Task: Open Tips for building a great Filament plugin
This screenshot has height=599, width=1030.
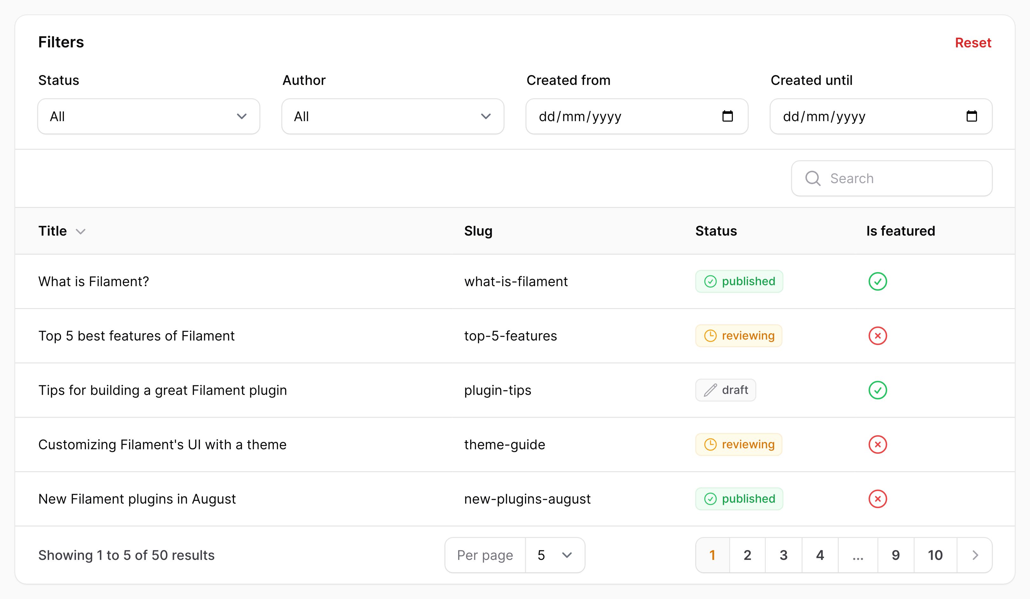Action: [163, 390]
